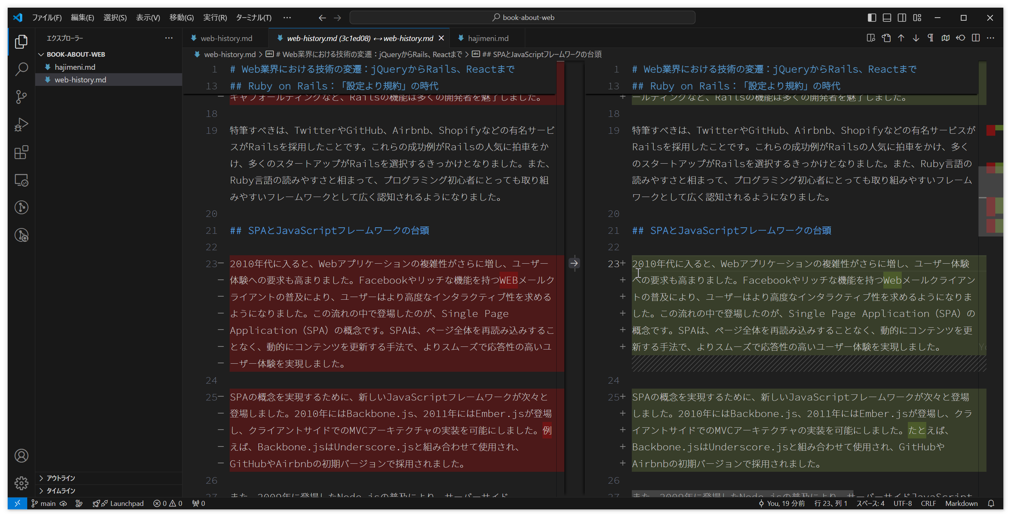Screen dimensions: 1011x517
Task: Open the hidden menu items ellipsis in menu bar
Action: pyautogui.click(x=287, y=18)
